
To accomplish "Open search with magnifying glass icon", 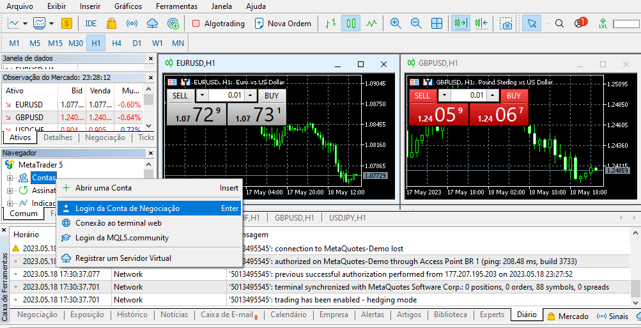I will pos(559,23).
